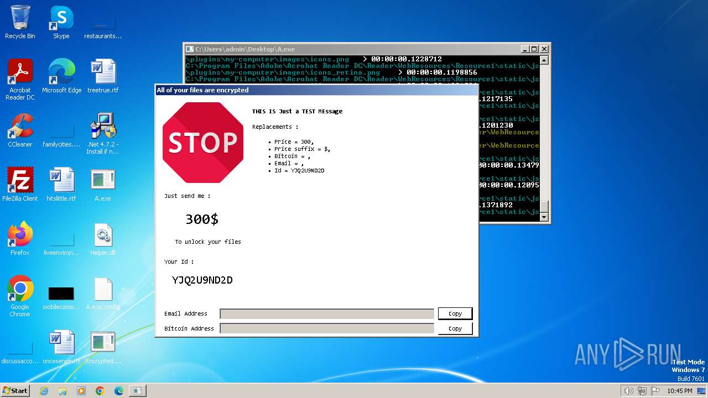The width and height of the screenshot is (708, 398).
Task: Launch Firefox from the desktop
Action: pyautogui.click(x=20, y=239)
